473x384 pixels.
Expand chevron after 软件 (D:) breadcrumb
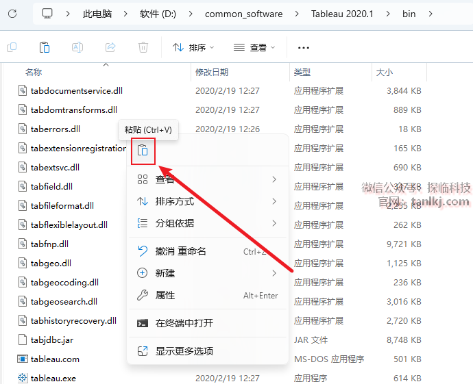tap(191, 14)
